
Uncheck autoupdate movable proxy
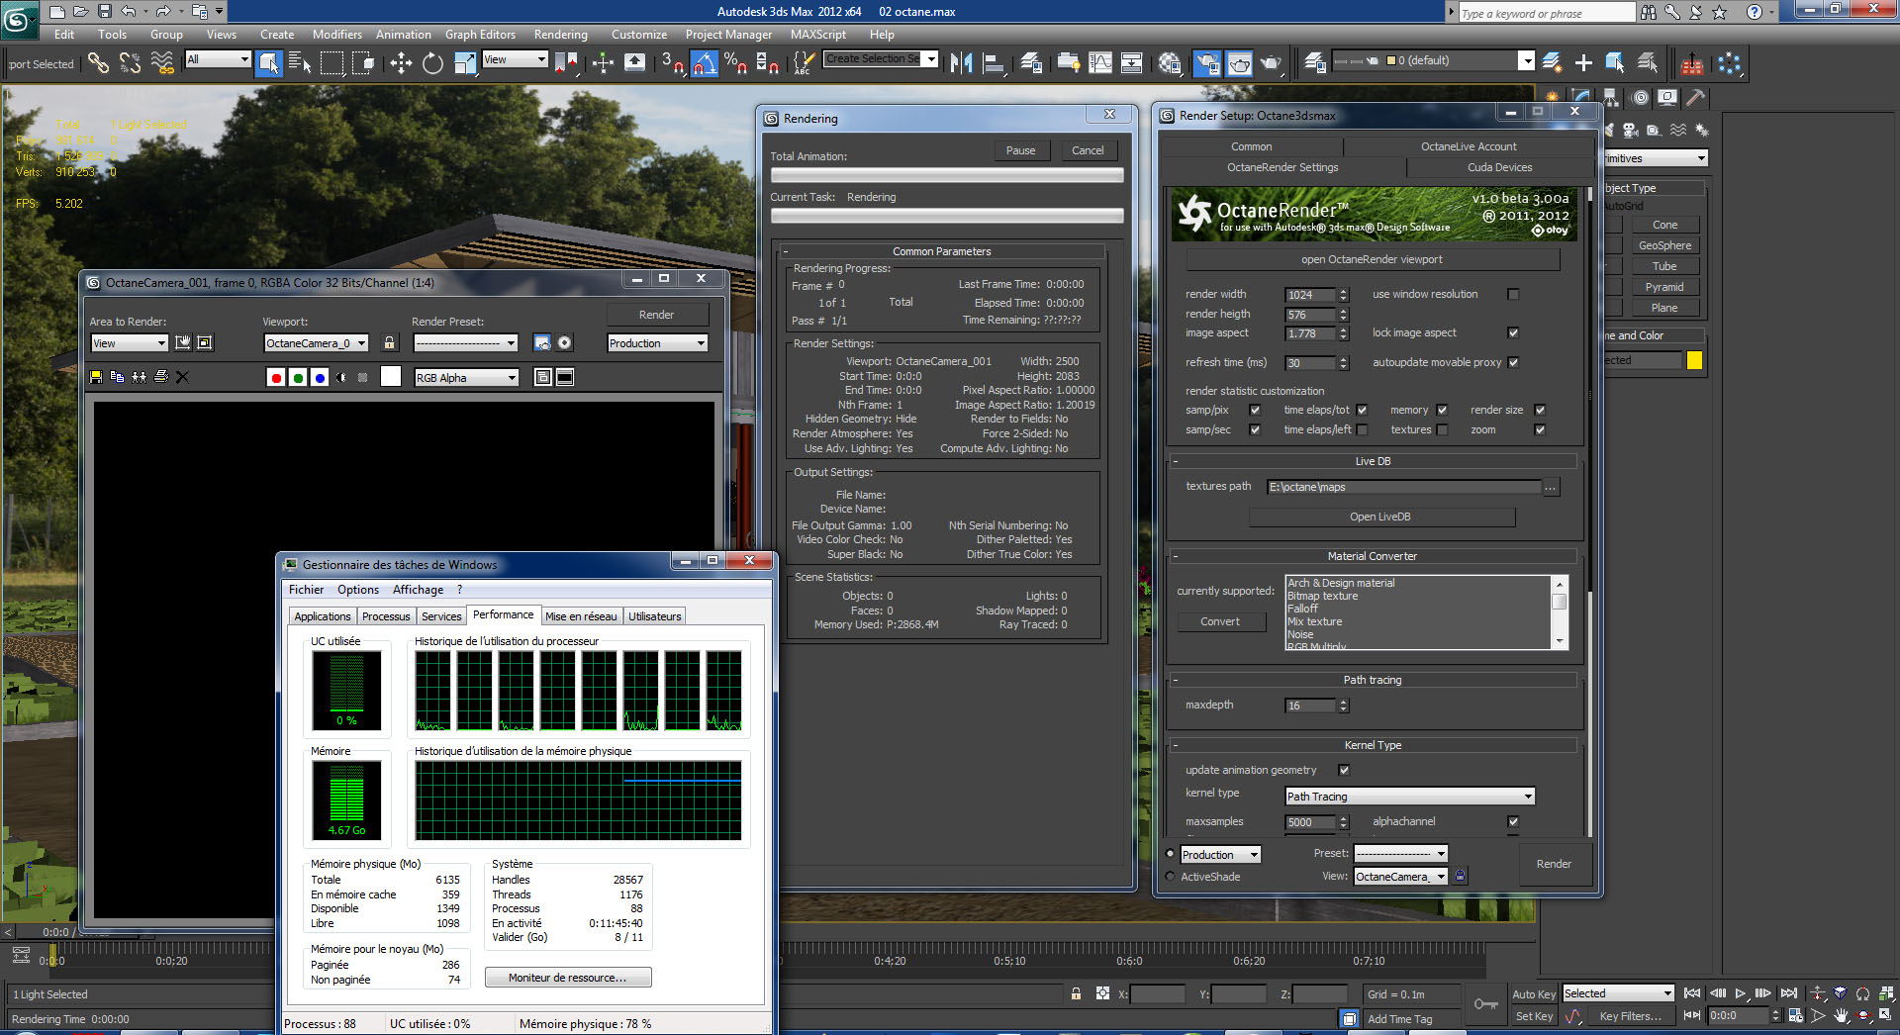click(1513, 362)
